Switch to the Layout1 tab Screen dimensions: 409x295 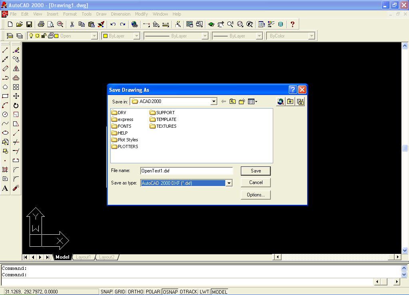[83, 257]
